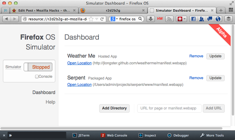The height and width of the screenshot is (140, 235).
Task: Remove the Serpent app
Action: [196, 78]
